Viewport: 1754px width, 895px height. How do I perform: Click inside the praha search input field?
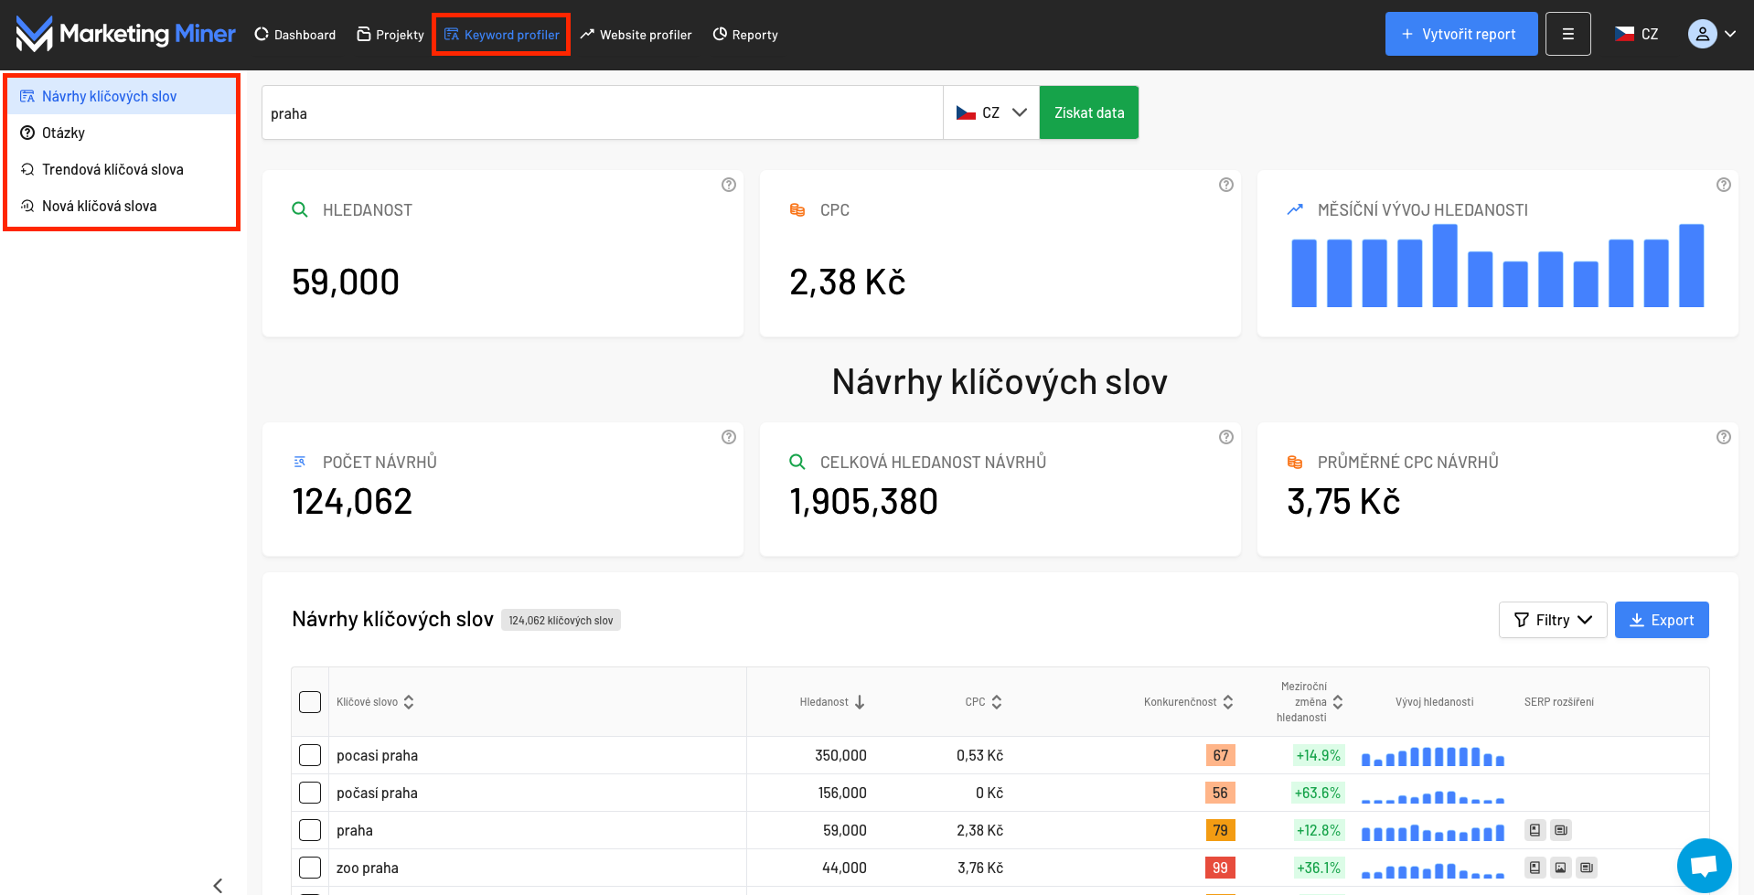coord(594,112)
